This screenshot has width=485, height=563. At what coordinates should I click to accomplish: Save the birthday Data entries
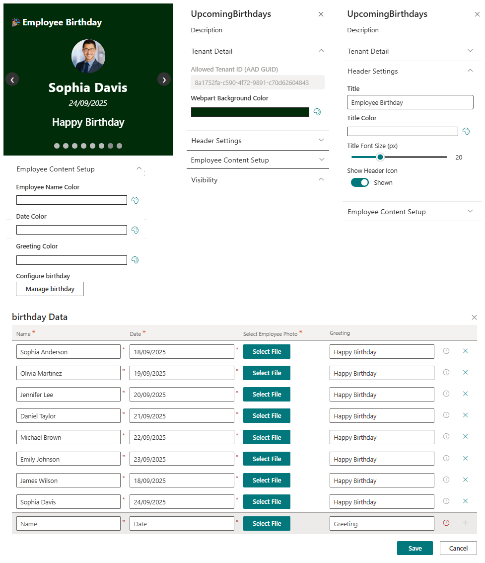pos(415,548)
